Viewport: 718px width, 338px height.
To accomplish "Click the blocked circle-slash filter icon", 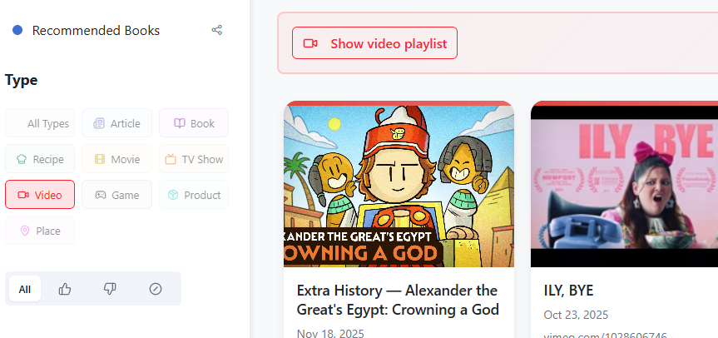I will (155, 289).
